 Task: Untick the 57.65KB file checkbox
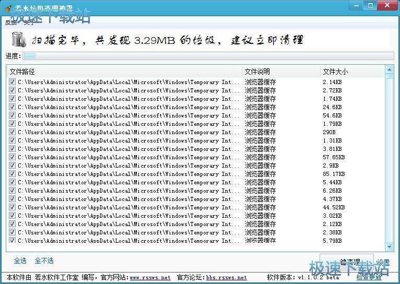coord(12,157)
